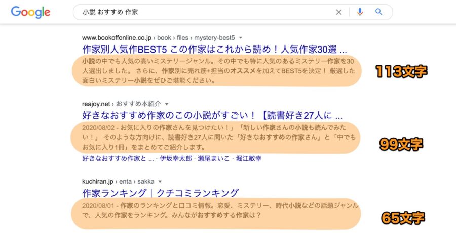The height and width of the screenshot is (233, 456).
Task: Open sitelink 伊坂幸太郎
Action: point(176,158)
